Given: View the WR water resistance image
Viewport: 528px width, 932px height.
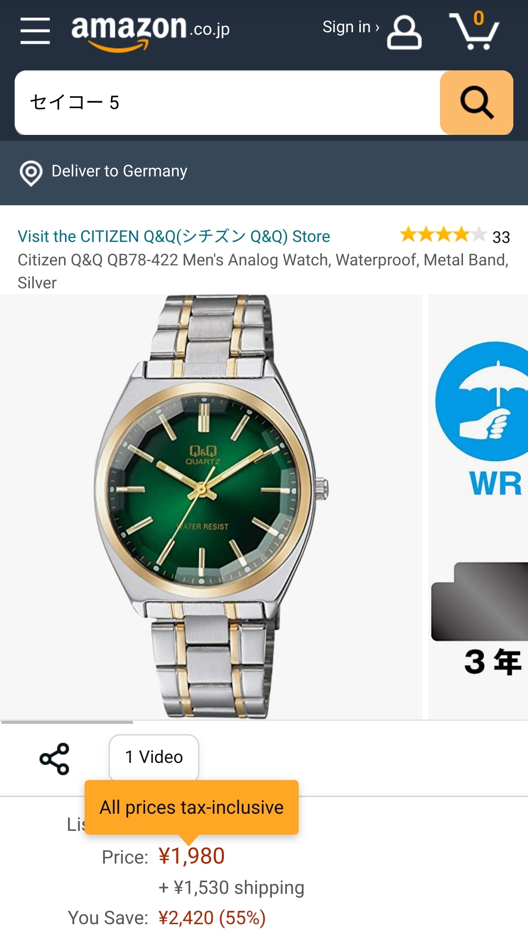Looking at the screenshot, I should (482, 419).
